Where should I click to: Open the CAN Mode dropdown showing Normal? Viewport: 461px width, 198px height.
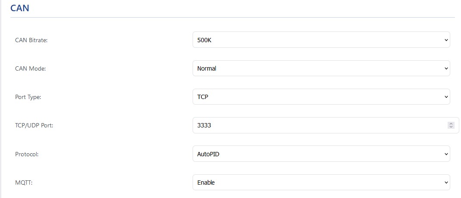point(319,68)
